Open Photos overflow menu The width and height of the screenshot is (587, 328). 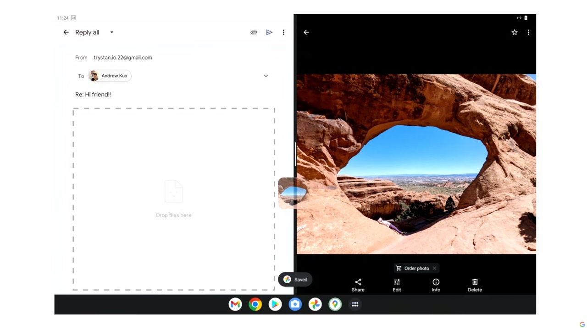pyautogui.click(x=528, y=32)
